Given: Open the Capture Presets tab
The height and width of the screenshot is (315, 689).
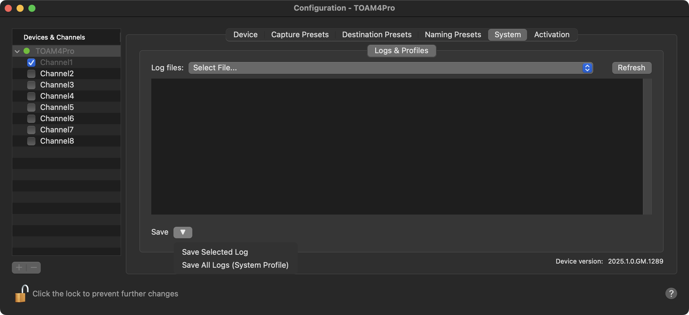Looking at the screenshot, I should click(300, 35).
